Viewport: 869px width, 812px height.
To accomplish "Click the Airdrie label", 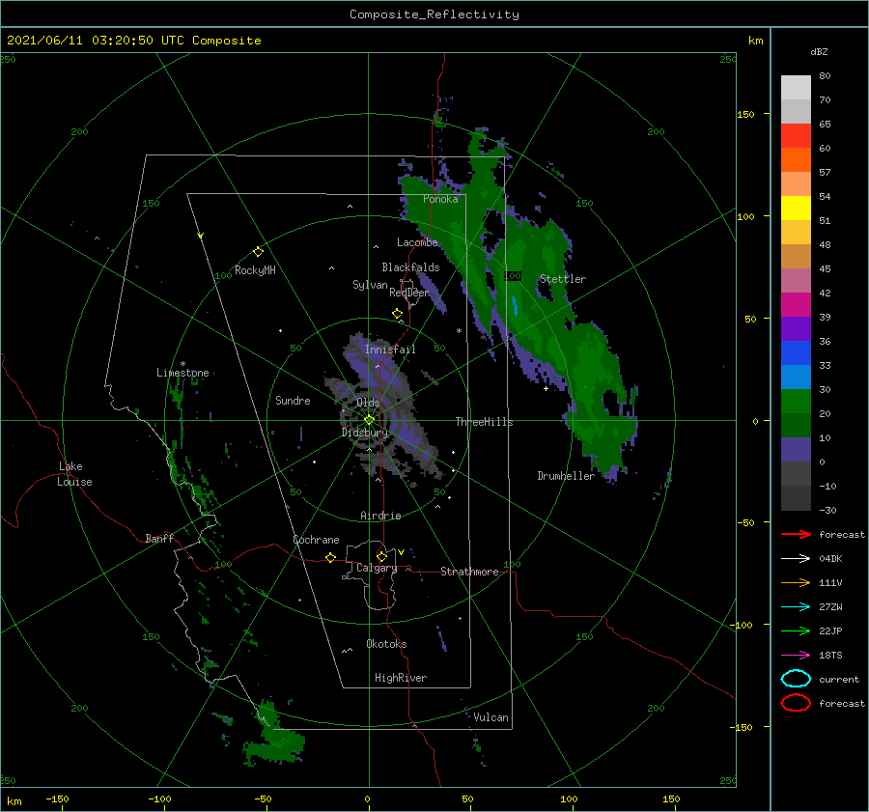I will click(x=380, y=516).
